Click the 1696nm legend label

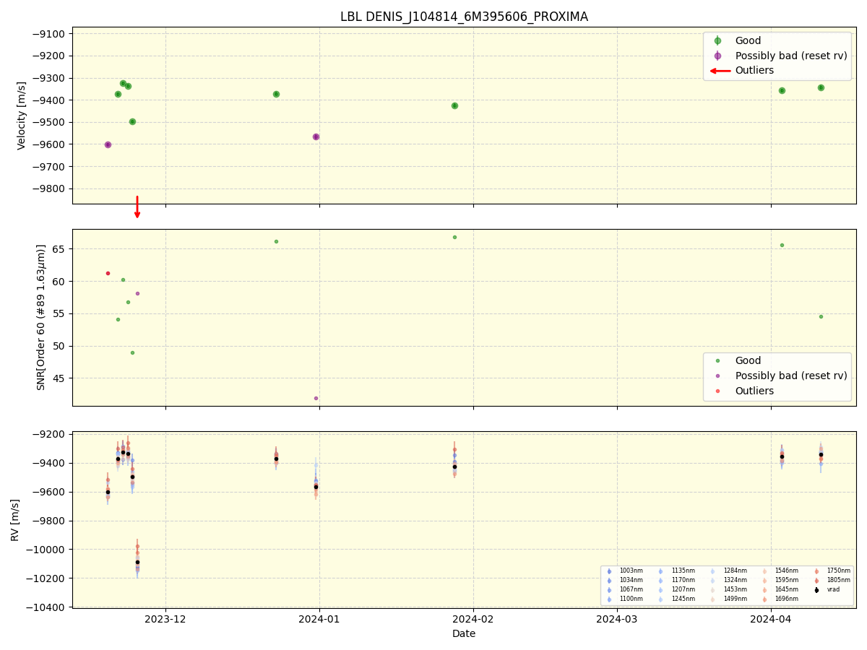point(787,599)
